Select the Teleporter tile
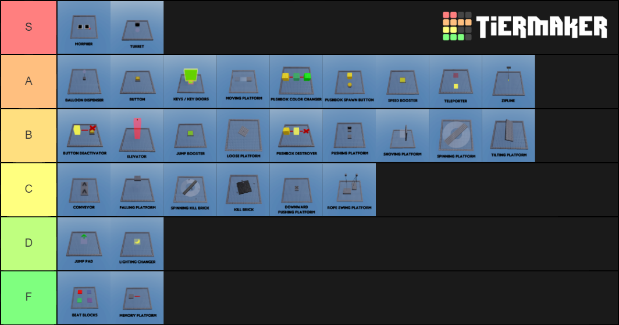619x325 pixels. pos(456,82)
